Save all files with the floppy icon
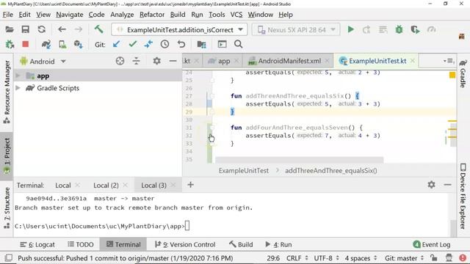 click(26, 29)
